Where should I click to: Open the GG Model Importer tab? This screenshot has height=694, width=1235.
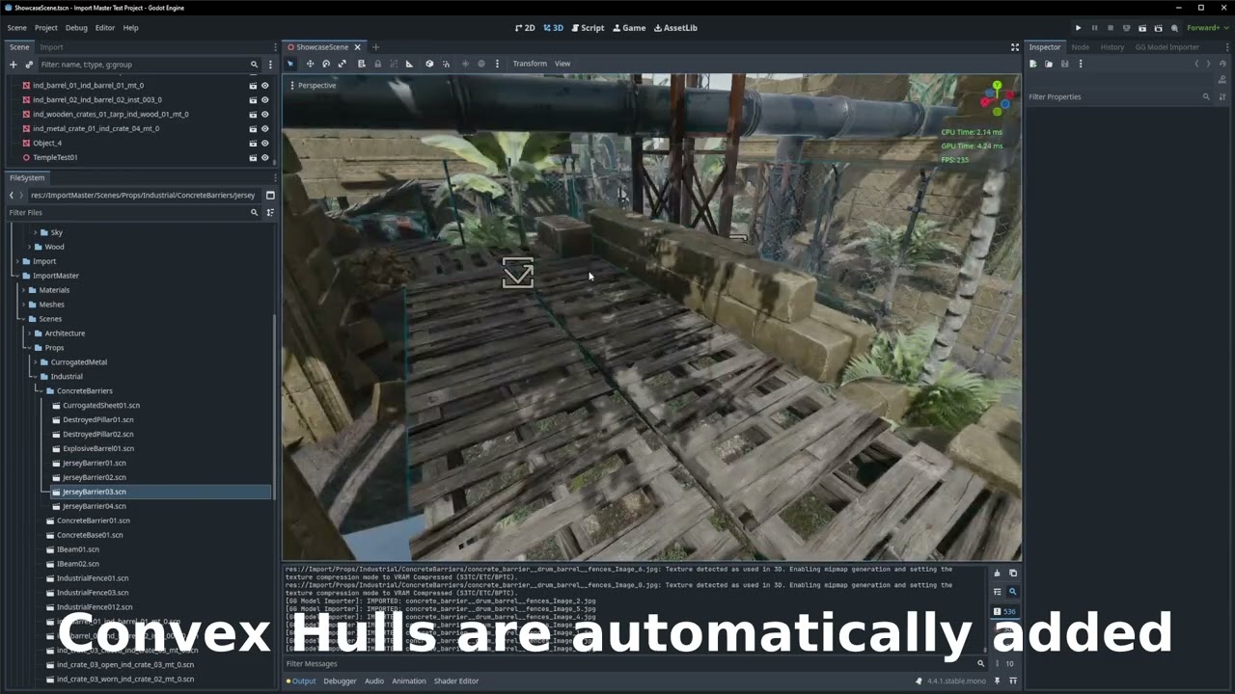tap(1167, 47)
